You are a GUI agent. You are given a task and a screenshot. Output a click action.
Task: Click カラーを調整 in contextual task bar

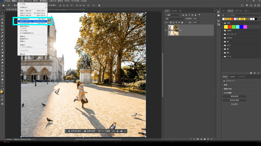tap(104, 131)
